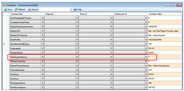Image resolution: width=184 pixels, height=91 pixels.
Task: Open Warehouse Id dropdown for UomEach row
Action: pos(146,74)
